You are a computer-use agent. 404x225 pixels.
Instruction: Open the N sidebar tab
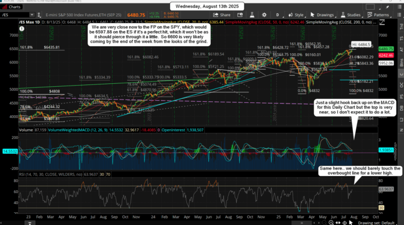point(401,130)
